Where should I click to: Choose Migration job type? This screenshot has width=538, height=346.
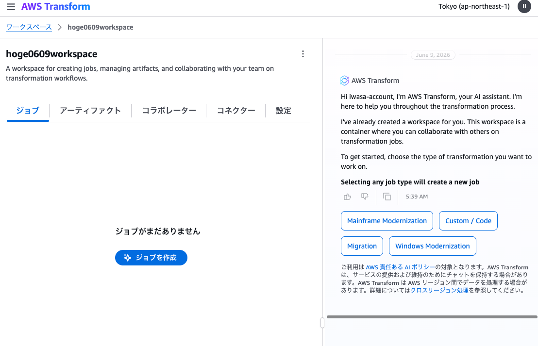(362, 246)
